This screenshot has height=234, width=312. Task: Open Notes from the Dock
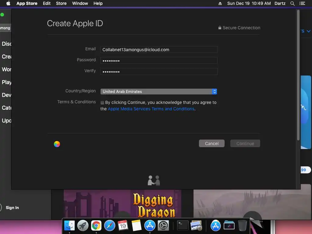click(x=136, y=225)
